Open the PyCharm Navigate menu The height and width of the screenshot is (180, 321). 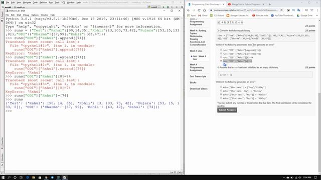point(27,2)
